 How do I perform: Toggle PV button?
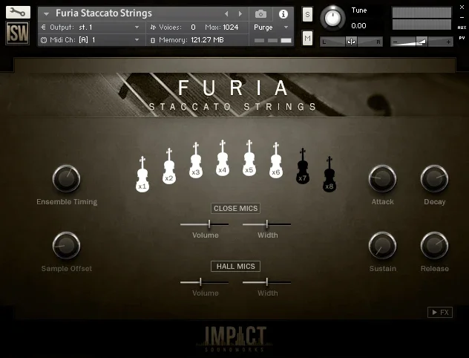coord(462,38)
